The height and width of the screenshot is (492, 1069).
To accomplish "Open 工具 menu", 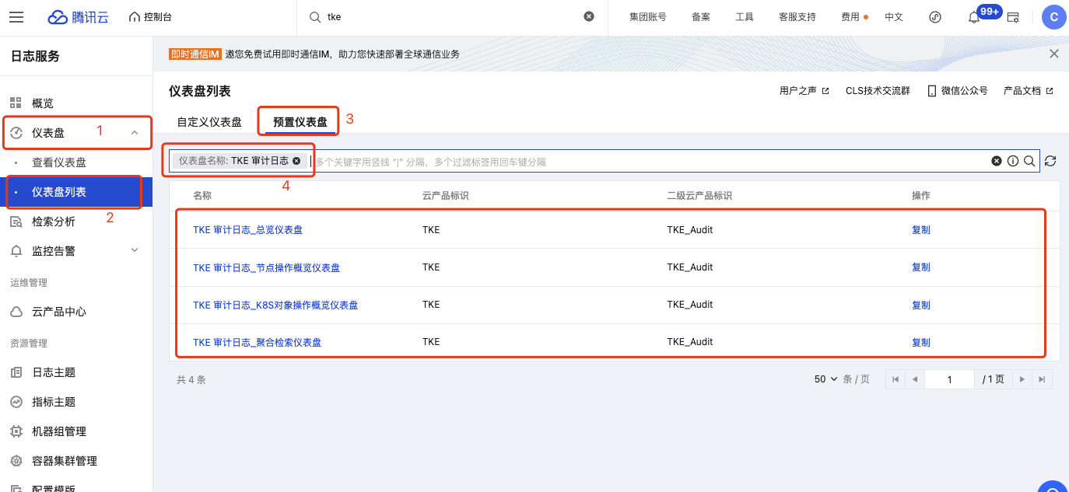I will coord(745,17).
